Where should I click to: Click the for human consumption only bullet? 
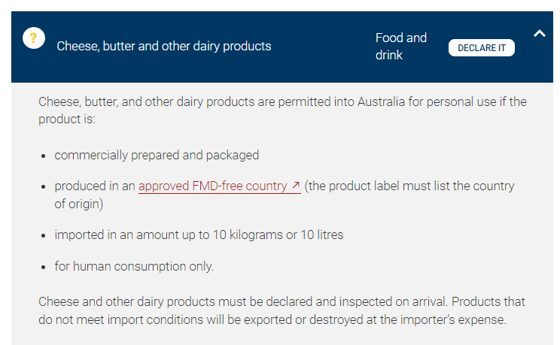pos(134,267)
